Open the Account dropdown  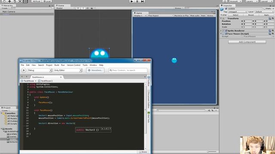235,1
